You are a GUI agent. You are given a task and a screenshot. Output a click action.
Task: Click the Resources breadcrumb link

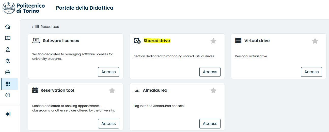(x=50, y=27)
